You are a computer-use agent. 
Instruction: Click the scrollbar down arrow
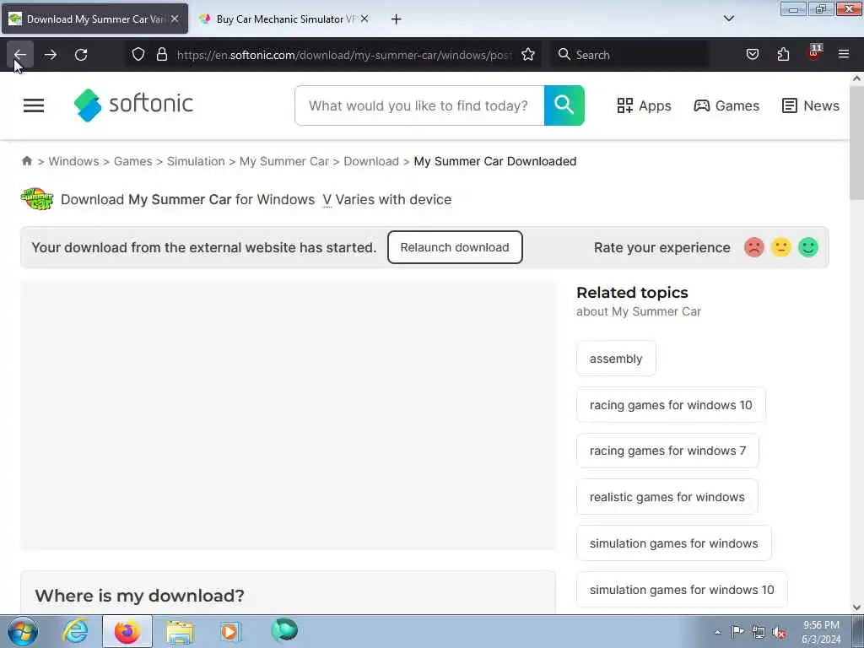click(x=856, y=607)
